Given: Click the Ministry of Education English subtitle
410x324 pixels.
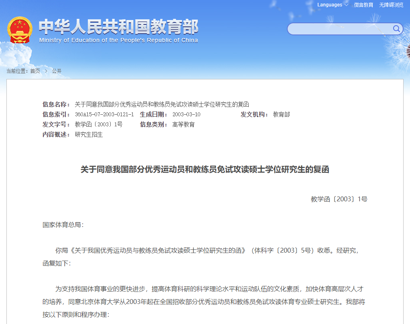Looking at the screenshot, I should click(118, 40).
